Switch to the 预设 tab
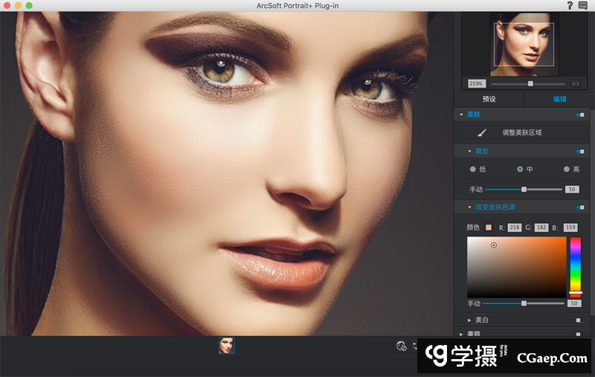The image size is (595, 377). (489, 99)
